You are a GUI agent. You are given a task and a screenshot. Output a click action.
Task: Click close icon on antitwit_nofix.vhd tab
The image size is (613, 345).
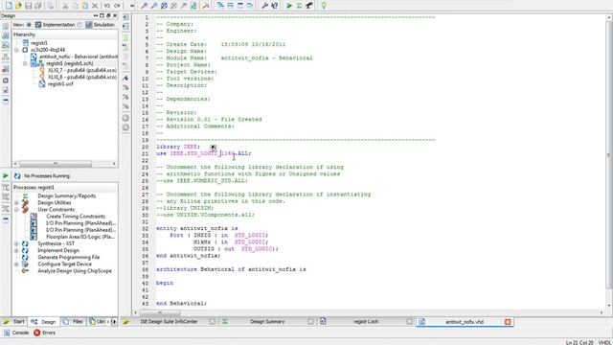(508, 322)
